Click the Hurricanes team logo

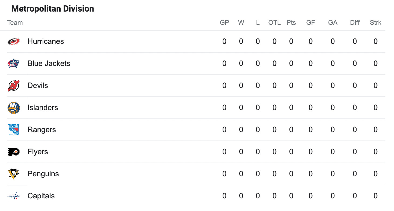point(13,41)
